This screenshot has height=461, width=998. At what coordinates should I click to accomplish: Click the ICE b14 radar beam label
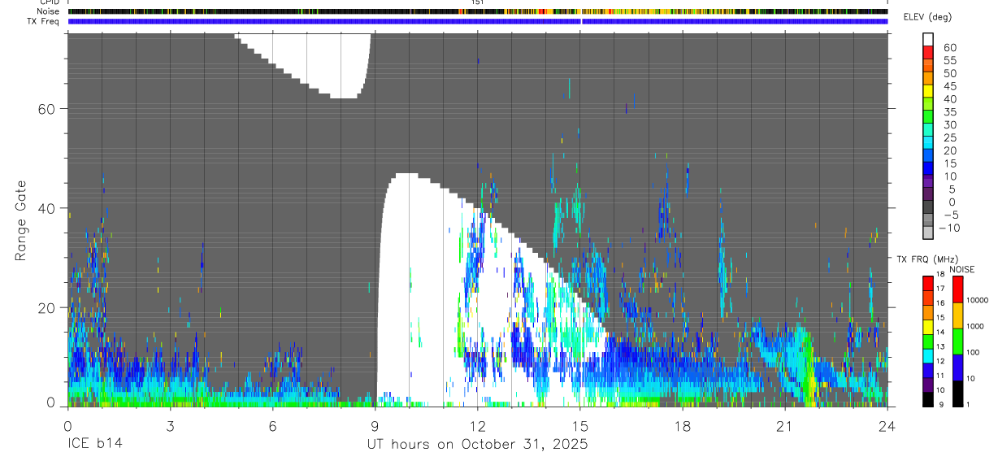click(95, 444)
